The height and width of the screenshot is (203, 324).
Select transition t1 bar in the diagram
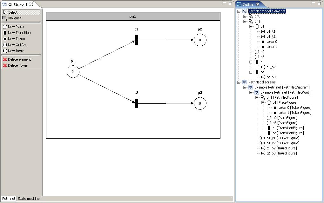coord(137,40)
